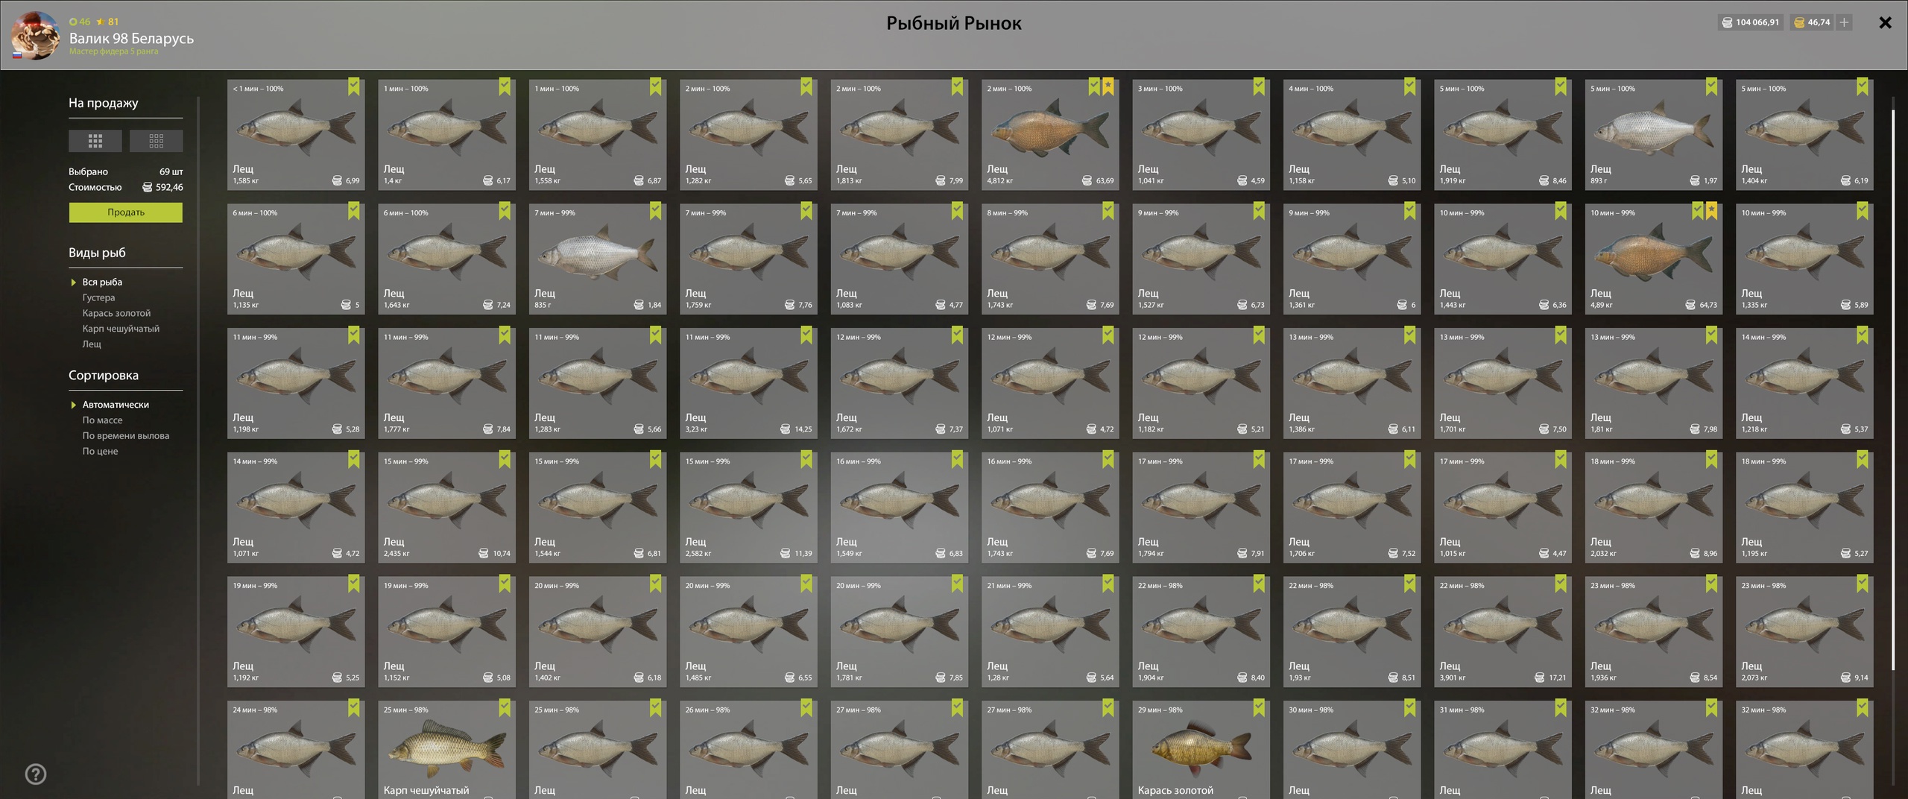Click the Продать button
Viewport: 1908px width, 799px height.
click(x=126, y=212)
